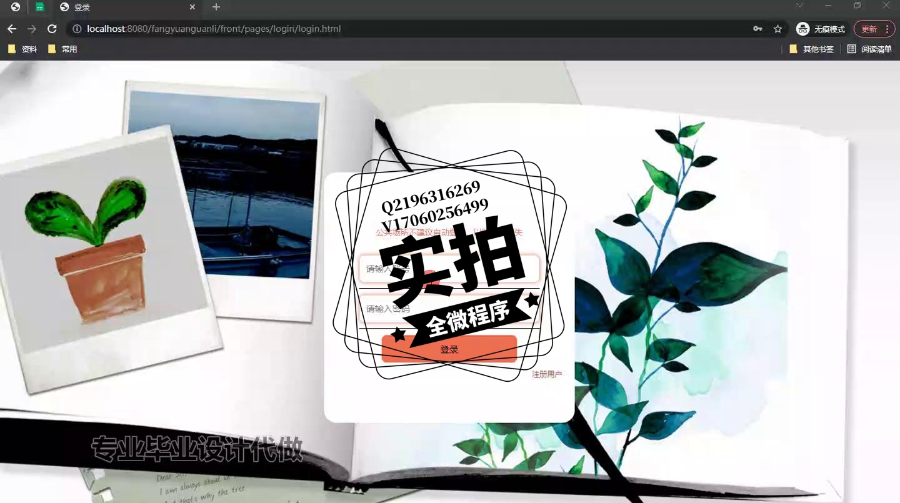The height and width of the screenshot is (503, 900).
Task: Open the 常用 bookmarks folder
Action: 62,49
